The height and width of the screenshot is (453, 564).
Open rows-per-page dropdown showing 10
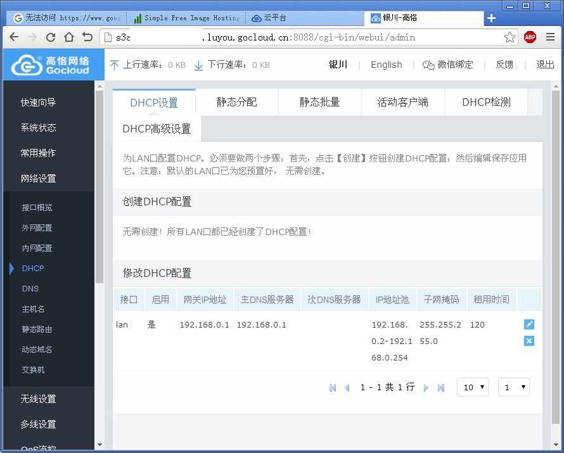473,387
